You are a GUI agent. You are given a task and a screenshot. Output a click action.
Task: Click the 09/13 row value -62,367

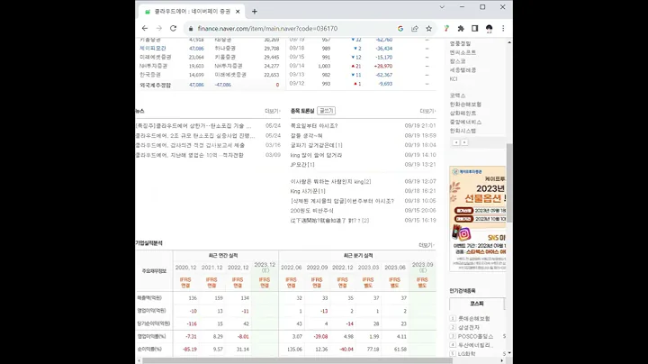(x=383, y=75)
